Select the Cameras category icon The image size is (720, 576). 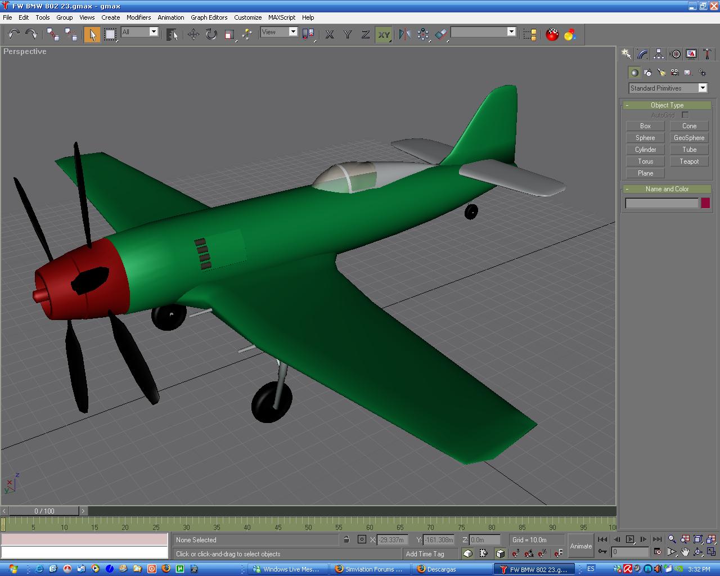click(x=675, y=73)
